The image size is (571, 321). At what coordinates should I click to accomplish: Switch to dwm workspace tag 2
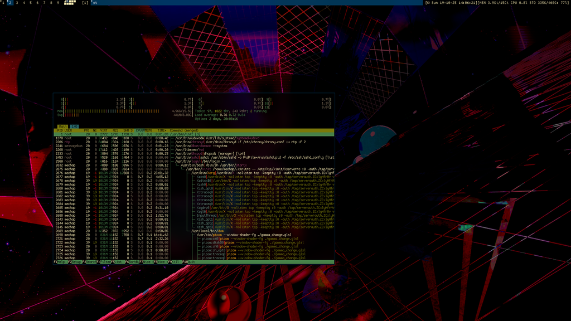pyautogui.click(x=9, y=3)
